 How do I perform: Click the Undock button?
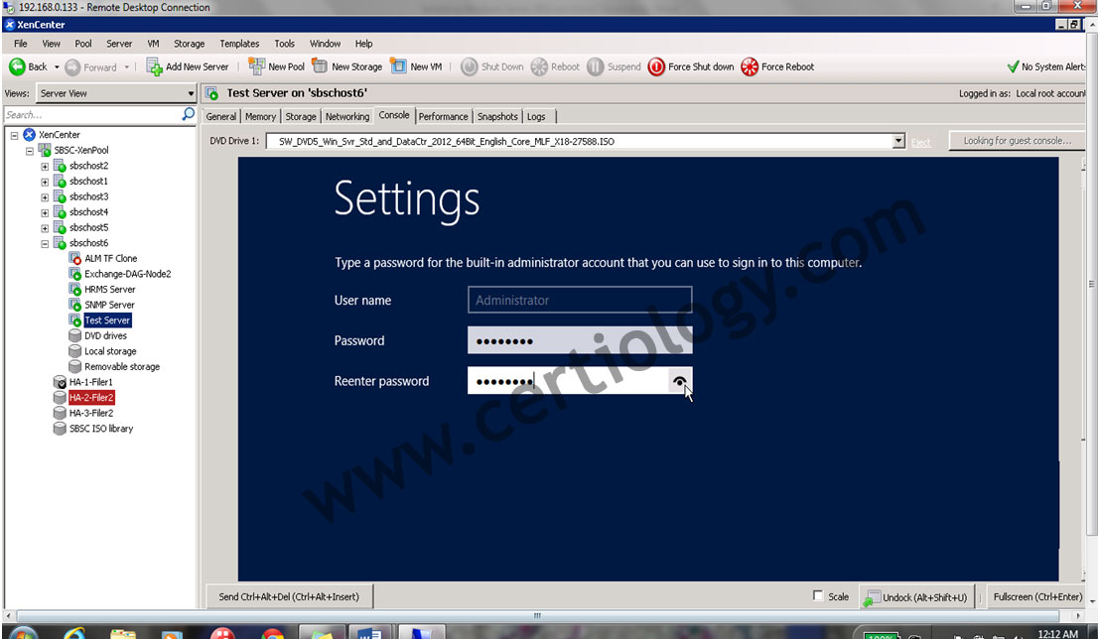coord(917,597)
